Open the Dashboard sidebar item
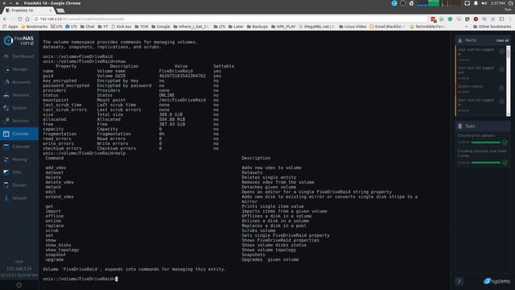 pyautogui.click(x=19, y=56)
